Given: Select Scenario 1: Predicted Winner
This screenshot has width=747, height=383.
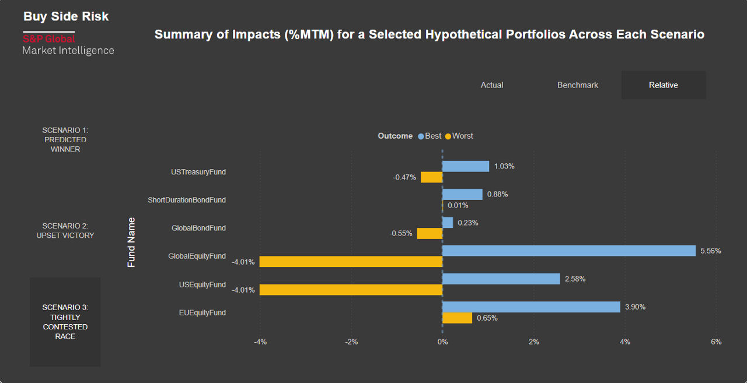Looking at the screenshot, I should (65, 140).
